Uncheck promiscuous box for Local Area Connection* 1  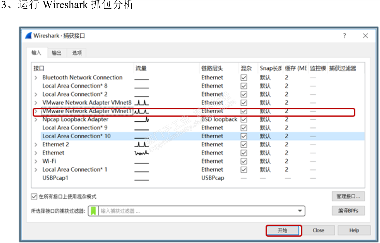pos(244,170)
